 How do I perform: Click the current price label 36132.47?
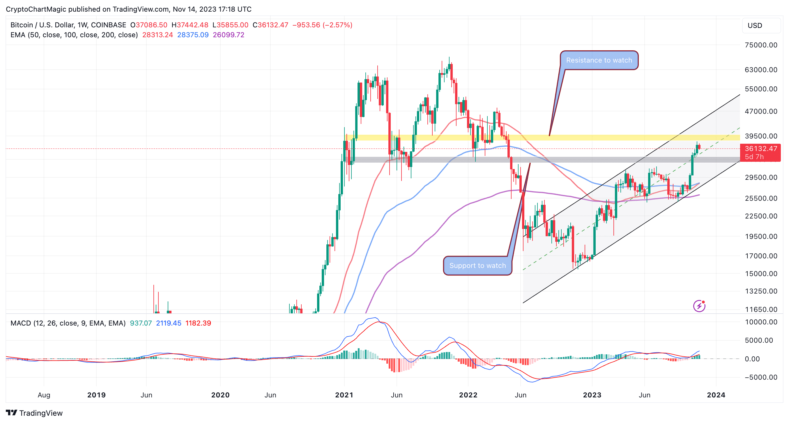[761, 148]
